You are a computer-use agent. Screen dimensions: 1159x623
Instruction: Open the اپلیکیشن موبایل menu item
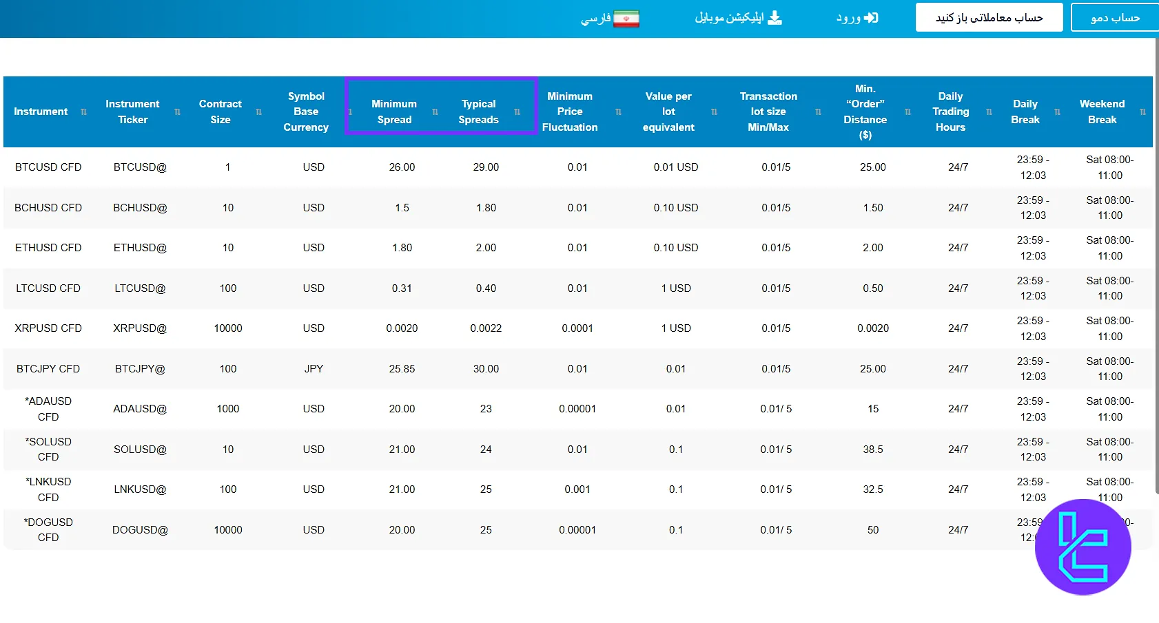click(729, 18)
